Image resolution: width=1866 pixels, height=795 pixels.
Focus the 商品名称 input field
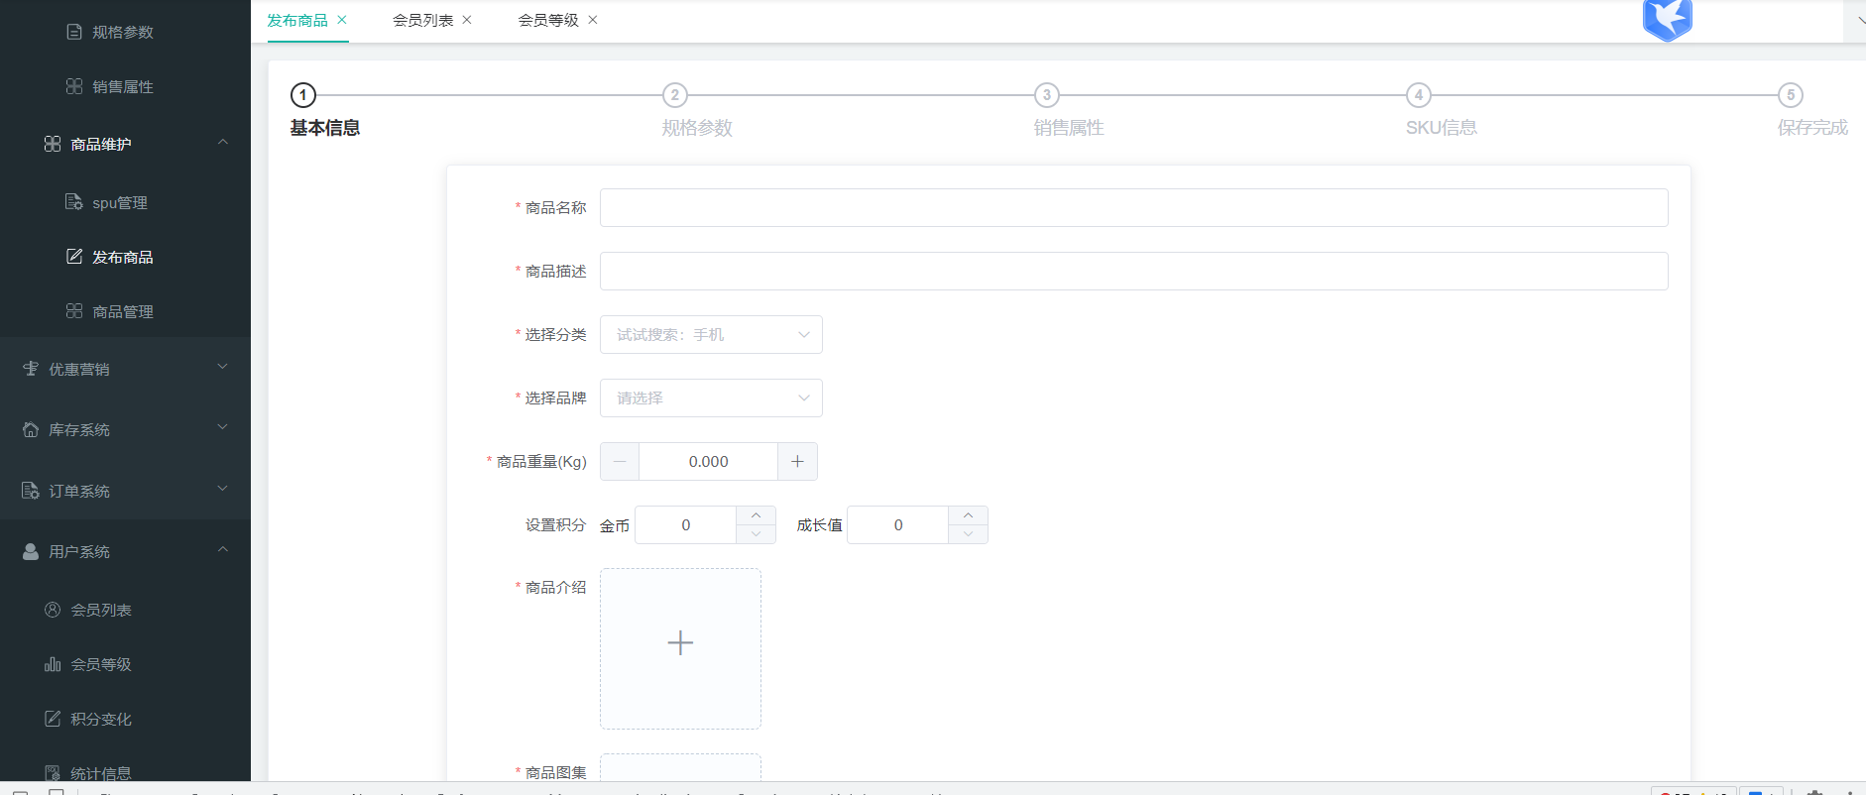[1134, 207]
